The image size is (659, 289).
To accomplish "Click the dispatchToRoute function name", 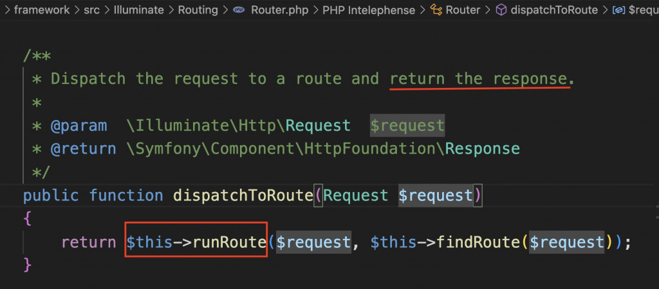I will [243, 195].
